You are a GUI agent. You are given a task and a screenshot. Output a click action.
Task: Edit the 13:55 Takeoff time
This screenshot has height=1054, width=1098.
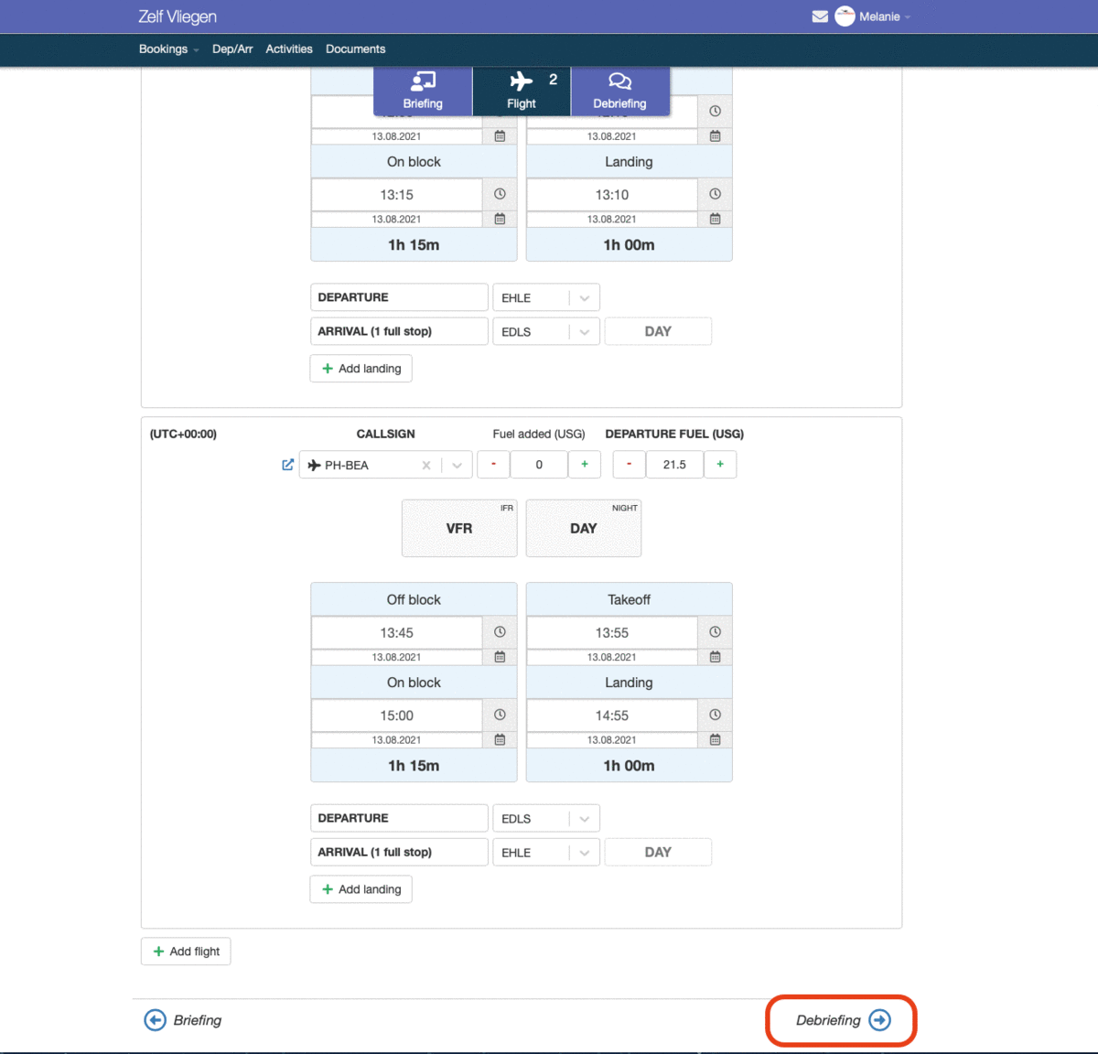(612, 633)
